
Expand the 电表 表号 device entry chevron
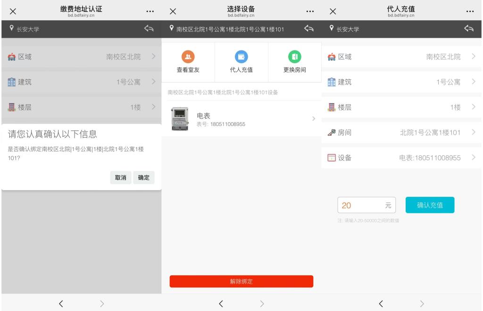coord(313,118)
